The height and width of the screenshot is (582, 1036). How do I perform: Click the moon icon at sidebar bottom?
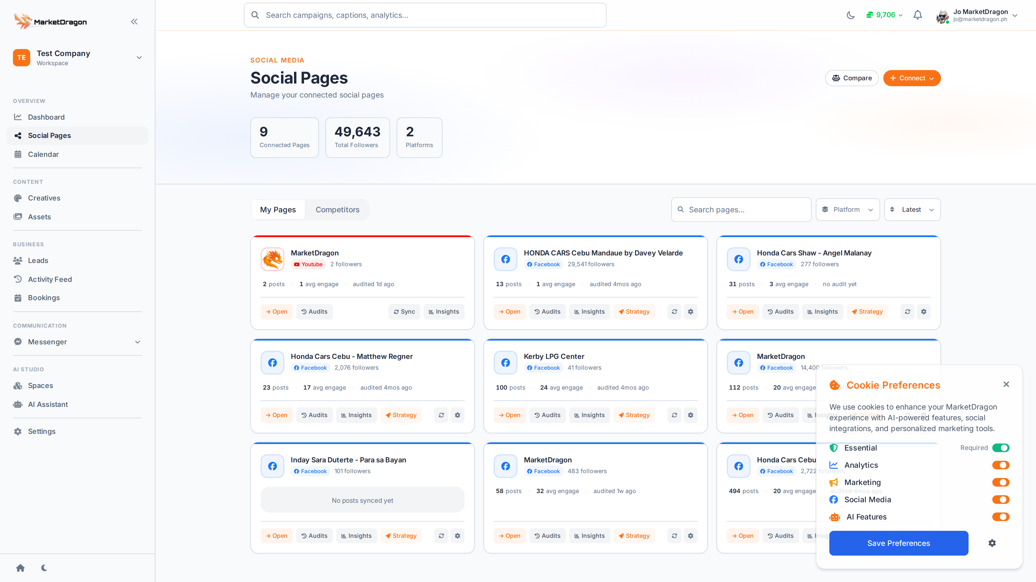tap(44, 567)
